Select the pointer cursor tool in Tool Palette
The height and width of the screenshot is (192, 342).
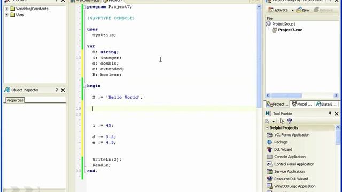point(282,121)
